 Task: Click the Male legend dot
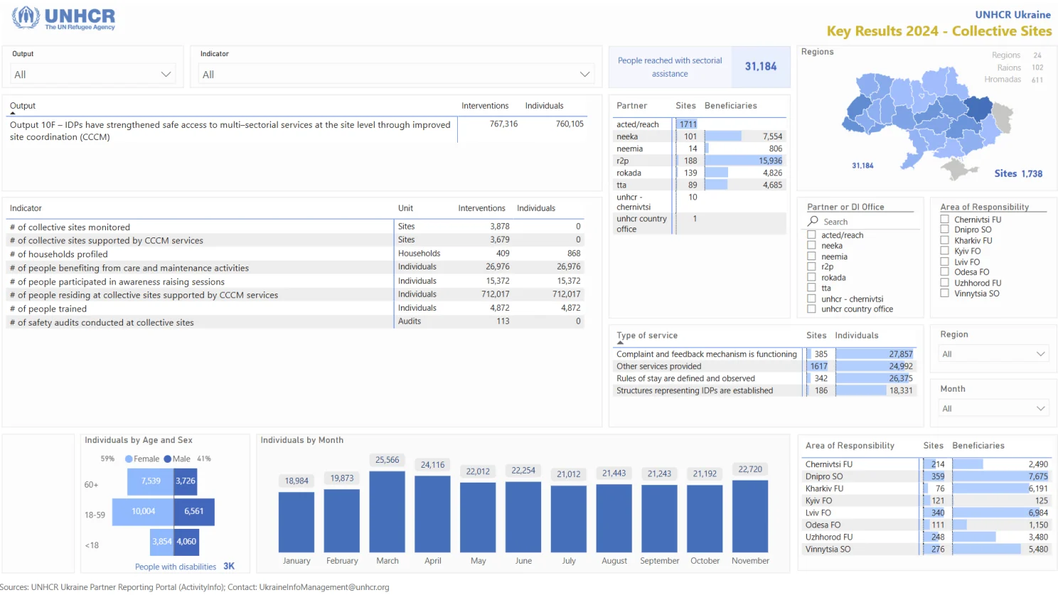(x=168, y=459)
